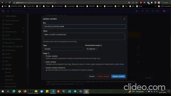Screen dimensions: 171x96
Task: Click the browser address bar
Action: (70, 3)
